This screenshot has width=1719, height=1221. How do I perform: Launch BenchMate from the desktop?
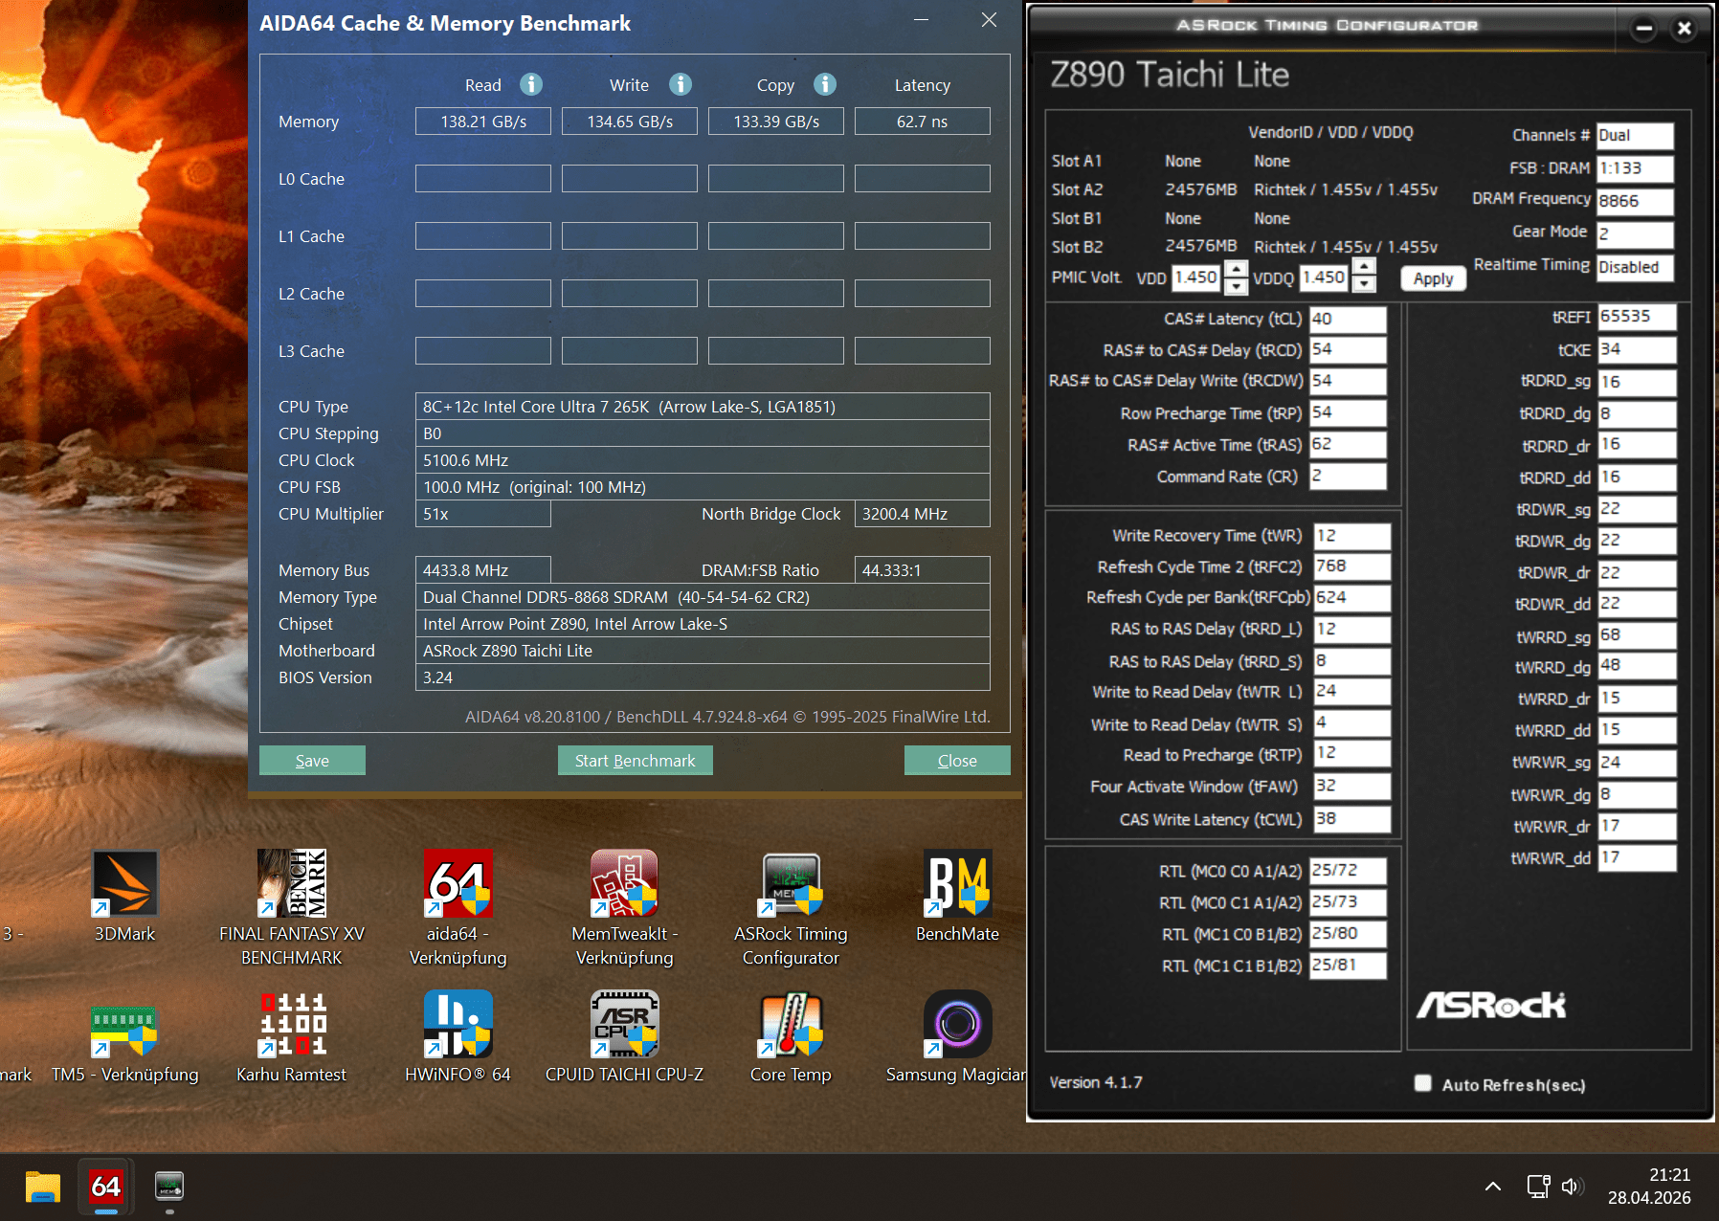[957, 897]
